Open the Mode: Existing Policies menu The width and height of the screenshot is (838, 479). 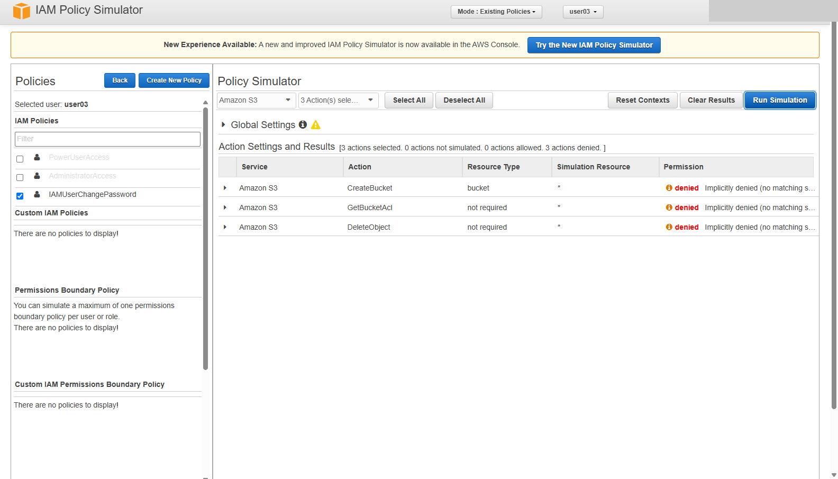[x=496, y=12]
